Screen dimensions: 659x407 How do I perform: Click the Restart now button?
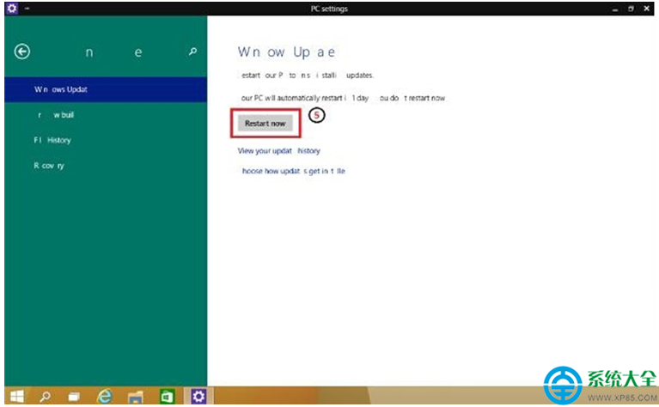click(265, 123)
